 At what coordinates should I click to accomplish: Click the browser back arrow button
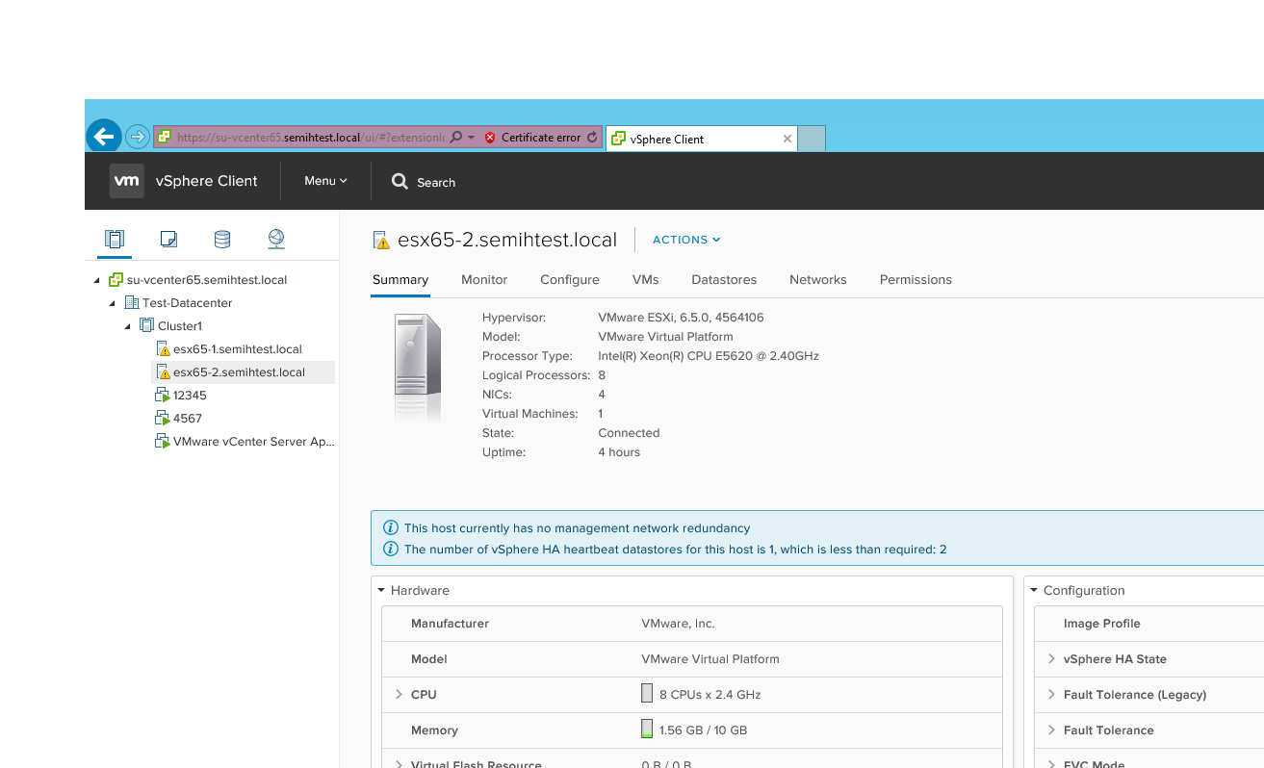pyautogui.click(x=104, y=137)
